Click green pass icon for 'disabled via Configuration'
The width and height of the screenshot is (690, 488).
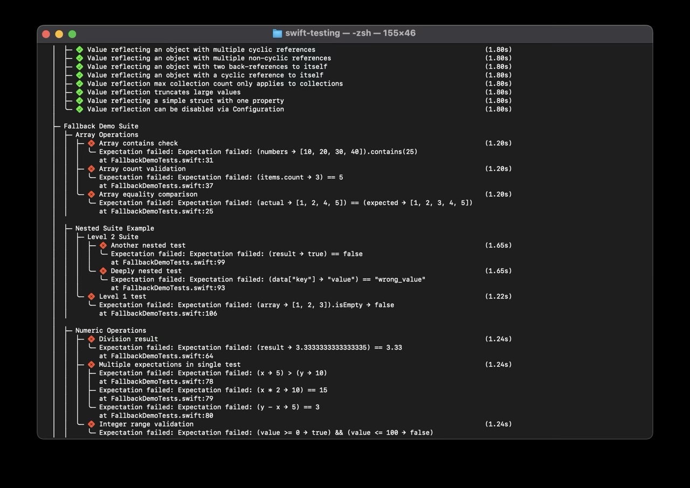pyautogui.click(x=80, y=109)
